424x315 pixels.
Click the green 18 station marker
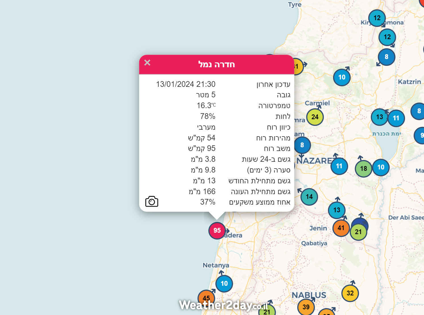click(363, 169)
